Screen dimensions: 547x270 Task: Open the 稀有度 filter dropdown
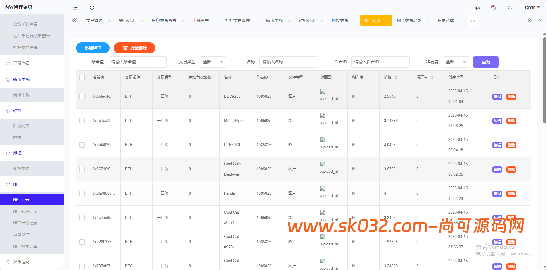pyautogui.click(x=456, y=62)
